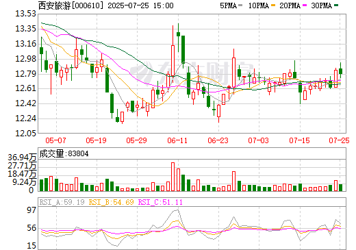
Task: Select the 05-07 date axis label
Action: point(55,140)
